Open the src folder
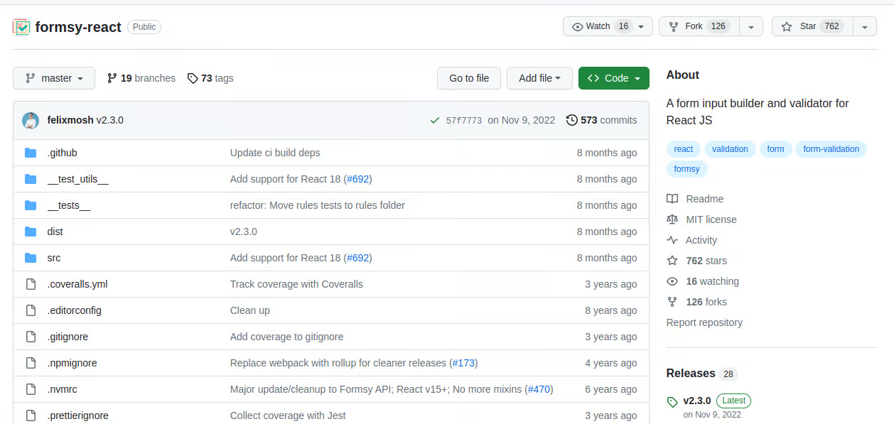This screenshot has height=424, width=894. pos(54,257)
